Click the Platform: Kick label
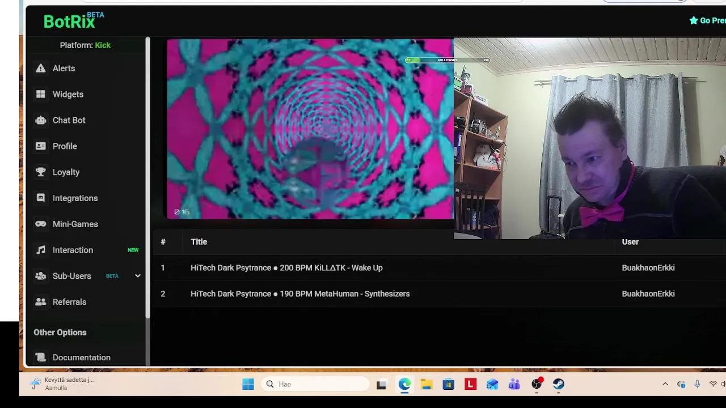 coord(85,45)
